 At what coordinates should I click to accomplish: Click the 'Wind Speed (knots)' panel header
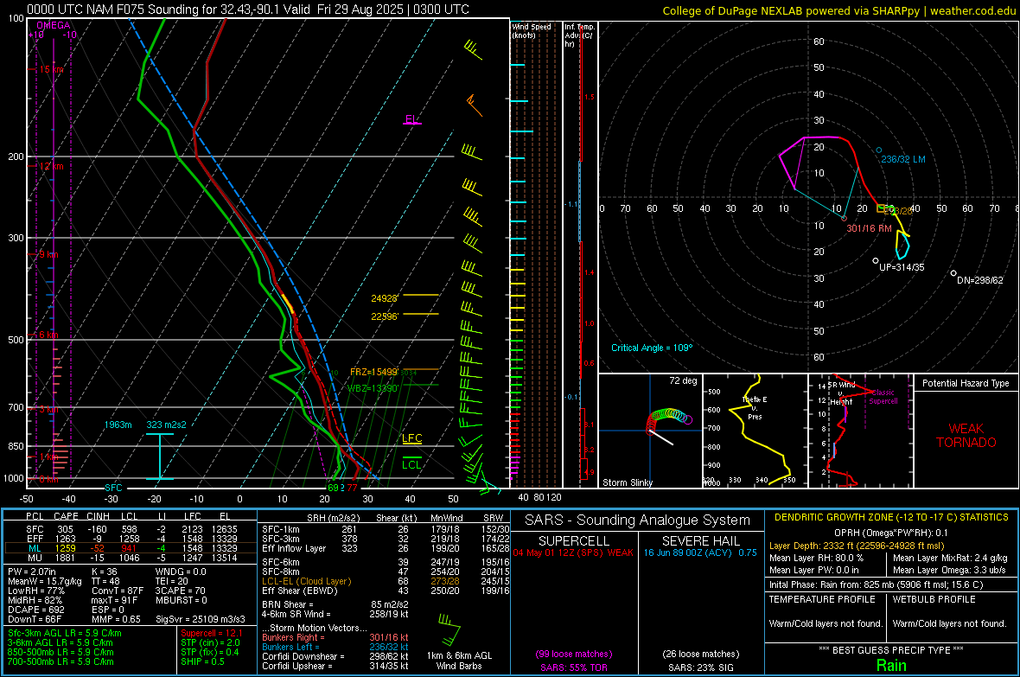point(531,31)
